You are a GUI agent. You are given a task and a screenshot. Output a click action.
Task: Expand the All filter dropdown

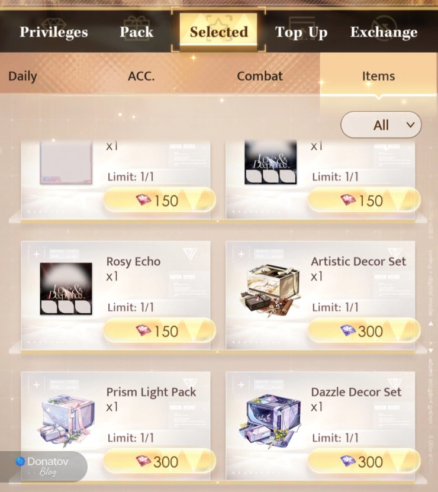coord(381,125)
